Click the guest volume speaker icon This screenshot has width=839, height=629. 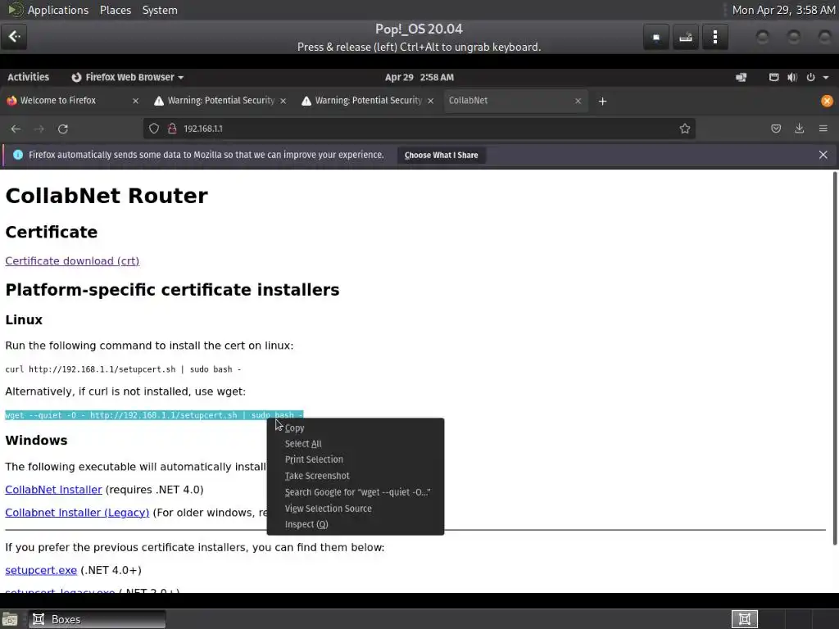pos(792,78)
